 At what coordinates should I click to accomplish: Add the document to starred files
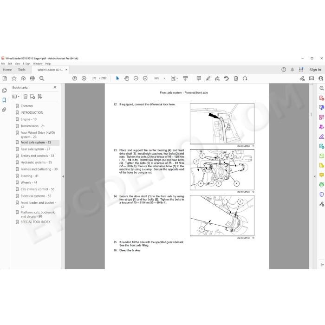[x=14, y=78]
